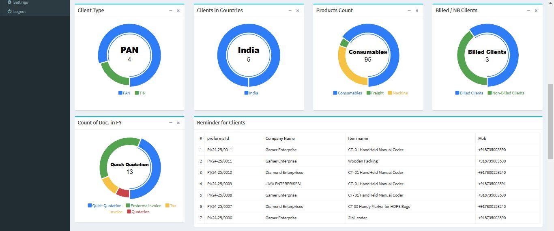Click Diamond Enterprises in row 3

pyautogui.click(x=284, y=173)
